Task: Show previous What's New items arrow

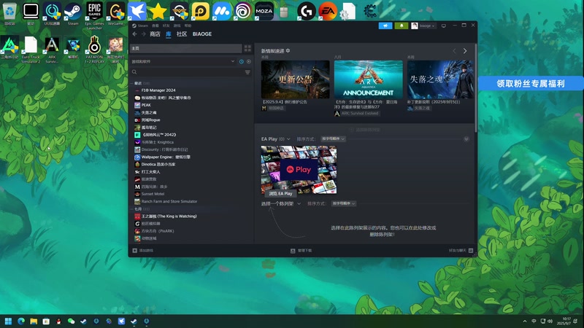Action: [454, 51]
